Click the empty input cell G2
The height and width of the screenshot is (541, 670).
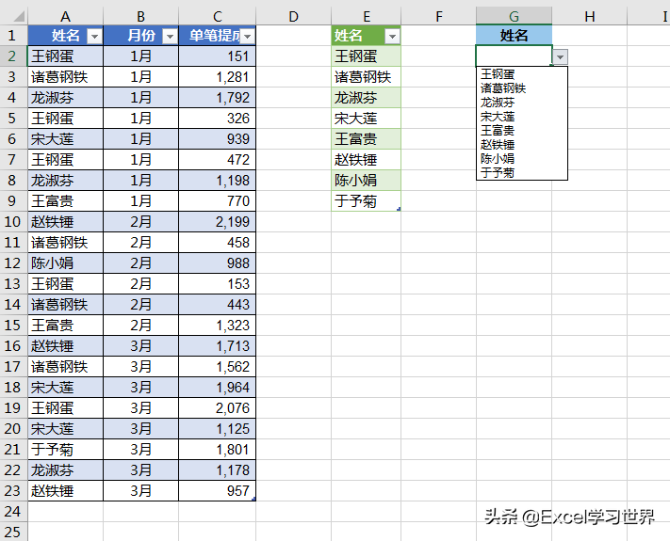[514, 56]
